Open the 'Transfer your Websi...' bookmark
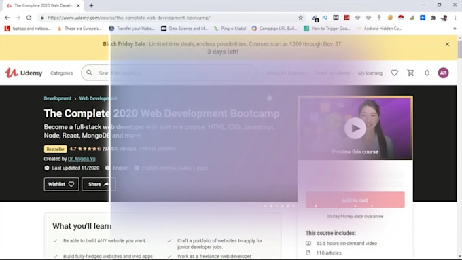462x260 pixels. pyautogui.click(x=132, y=29)
